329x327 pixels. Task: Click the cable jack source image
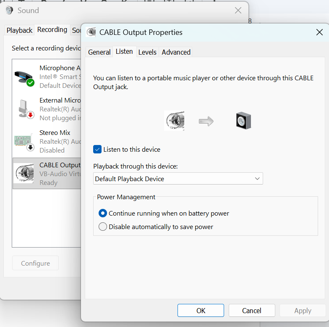pos(174,121)
